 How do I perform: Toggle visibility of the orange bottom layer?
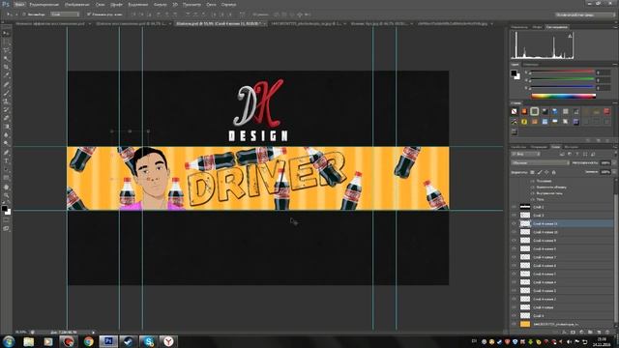pos(514,324)
